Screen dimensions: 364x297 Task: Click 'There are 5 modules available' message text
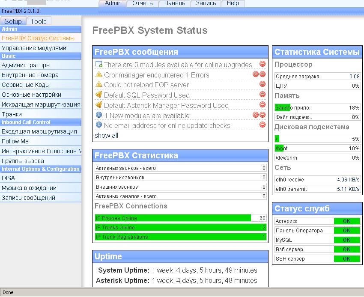tap(178, 65)
